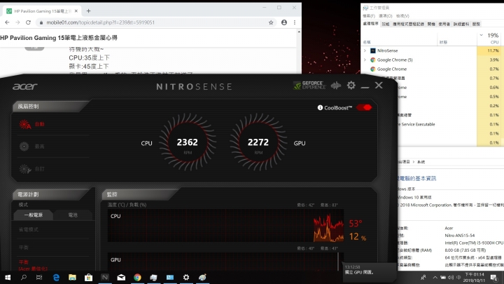Expand the Google Chrome (5) process
The image size is (504, 284).
365,60
